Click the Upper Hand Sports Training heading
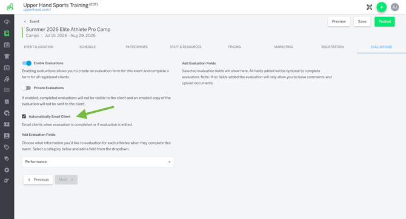The height and width of the screenshot is (219, 406). pos(56,5)
